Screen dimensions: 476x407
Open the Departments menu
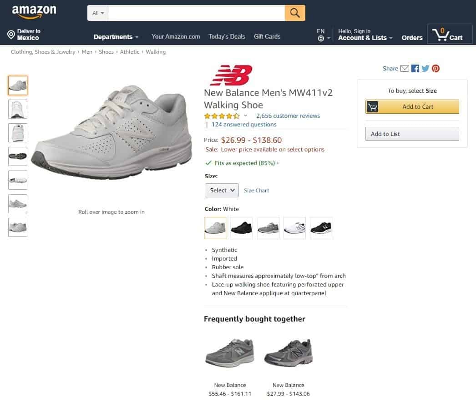[116, 37]
